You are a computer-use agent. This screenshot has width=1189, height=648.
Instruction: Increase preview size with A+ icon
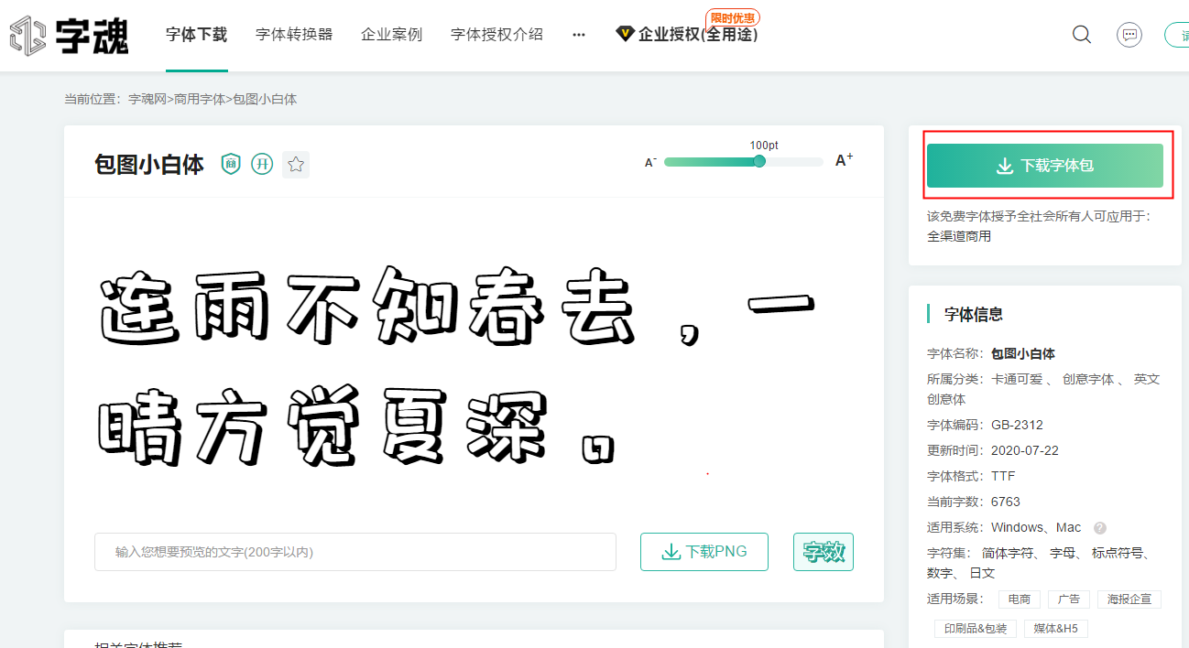844,160
